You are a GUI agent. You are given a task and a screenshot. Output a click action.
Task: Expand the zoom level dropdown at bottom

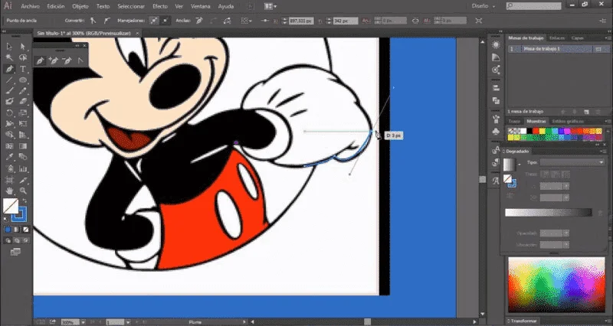click(83, 322)
